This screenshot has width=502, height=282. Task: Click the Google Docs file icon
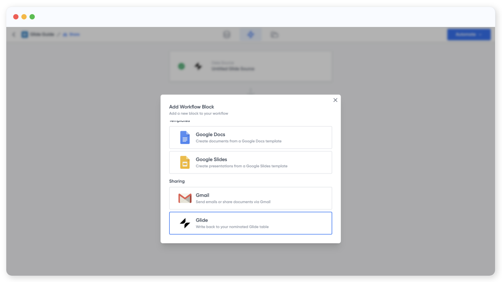pos(185,138)
